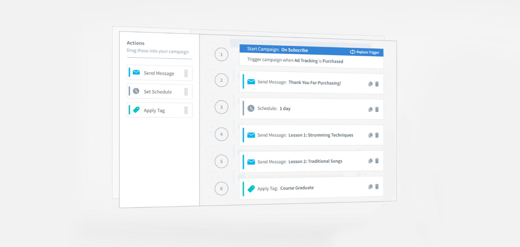Select step number 1 circle
Viewport: 520px width, 247px height.
(x=222, y=54)
